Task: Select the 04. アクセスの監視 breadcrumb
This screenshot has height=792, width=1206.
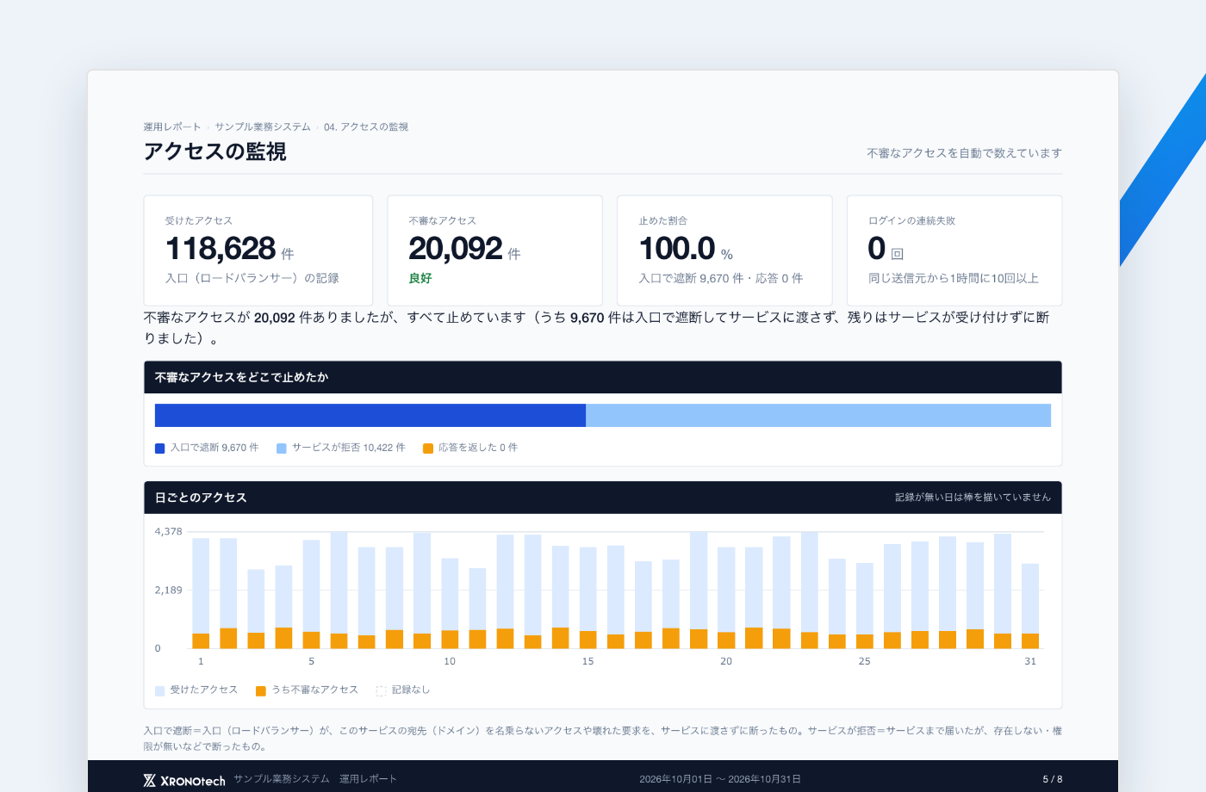Action: click(x=366, y=127)
